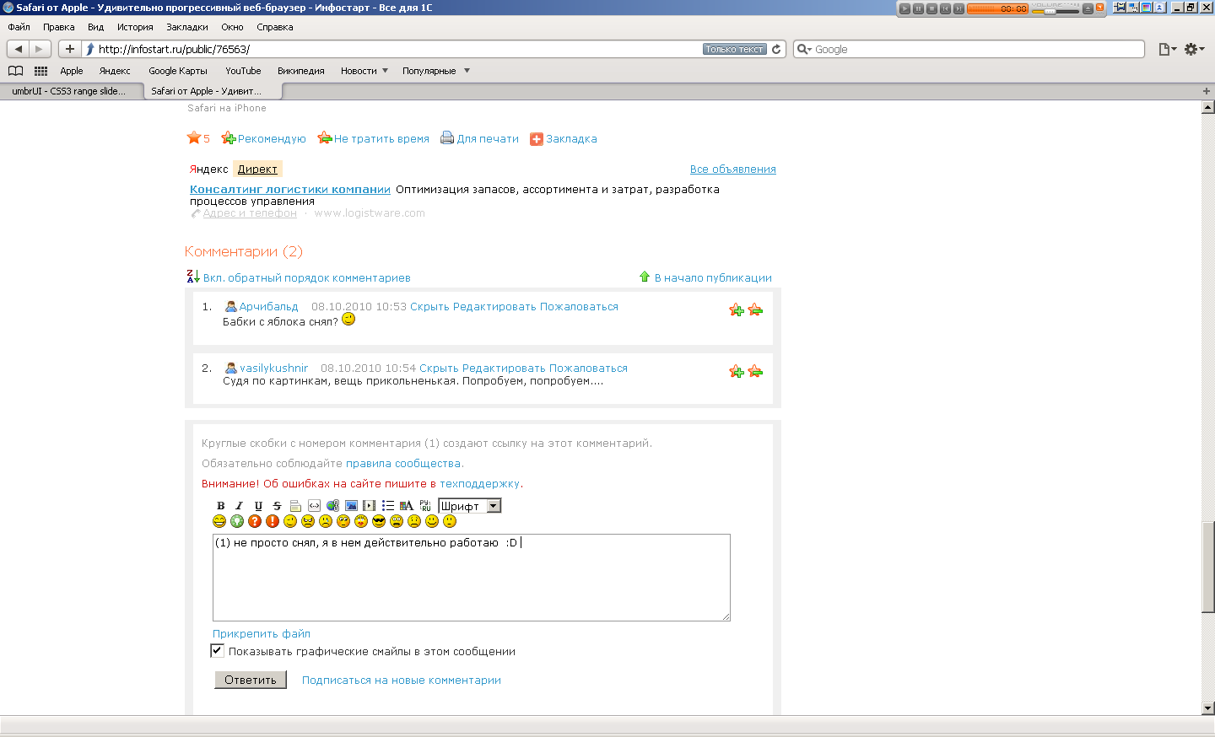Toggle reverse comment order link
Viewport: 1215px width, 737px height.
306,277
